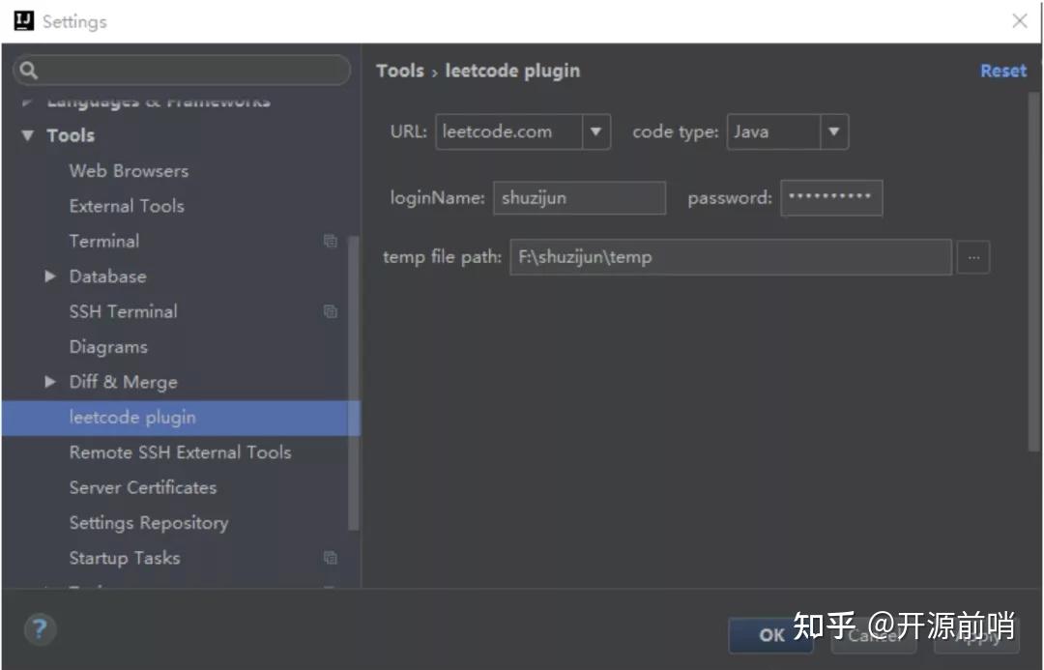Expand the Database tree node
This screenshot has width=1044, height=670.
[50, 276]
